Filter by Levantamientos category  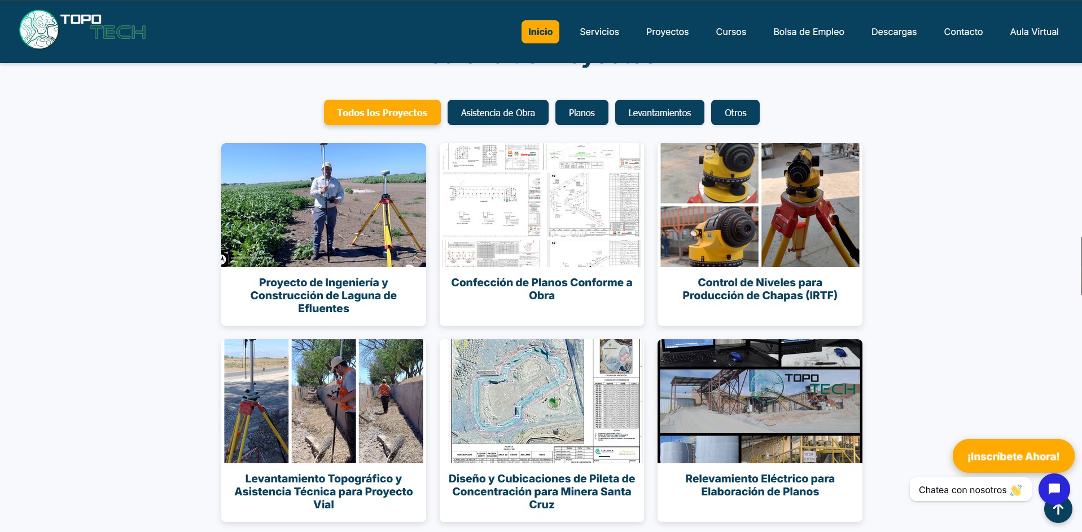pyautogui.click(x=659, y=113)
